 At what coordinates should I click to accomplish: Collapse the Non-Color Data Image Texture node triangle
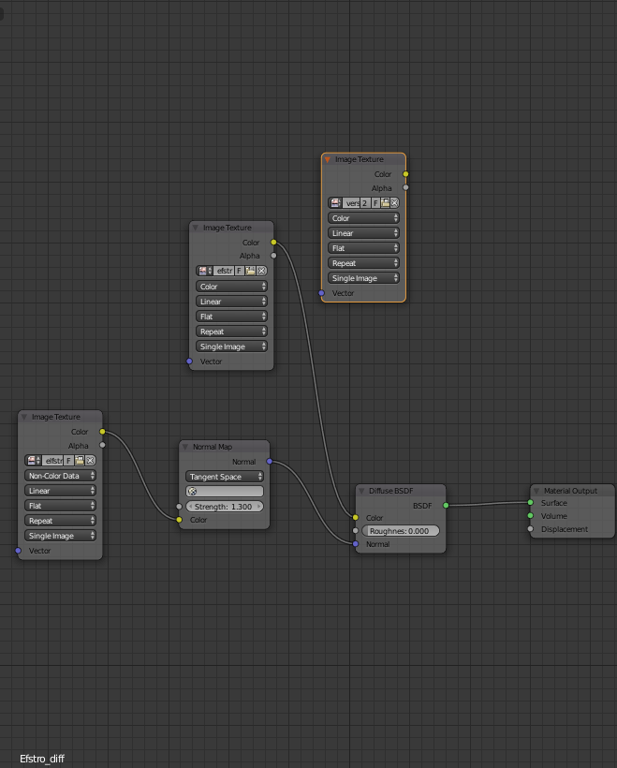point(23,417)
